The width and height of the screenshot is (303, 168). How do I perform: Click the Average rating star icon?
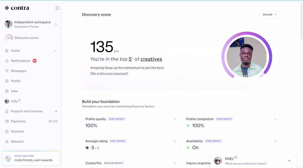click(x=87, y=148)
